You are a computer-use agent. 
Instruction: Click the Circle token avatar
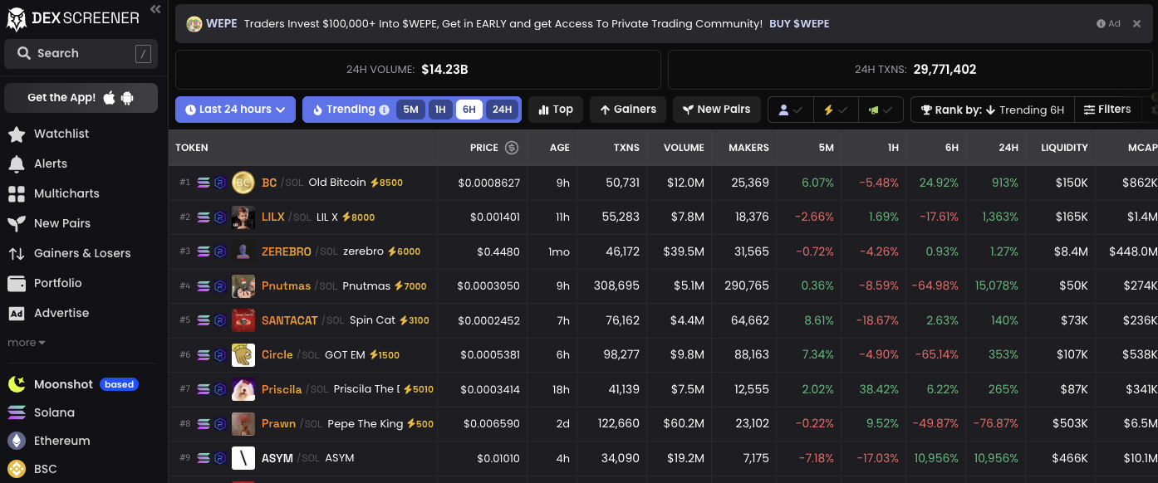tap(243, 355)
